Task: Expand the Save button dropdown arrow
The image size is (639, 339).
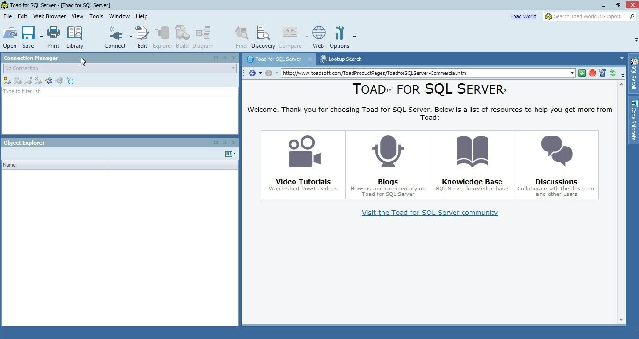Action: pyautogui.click(x=41, y=37)
